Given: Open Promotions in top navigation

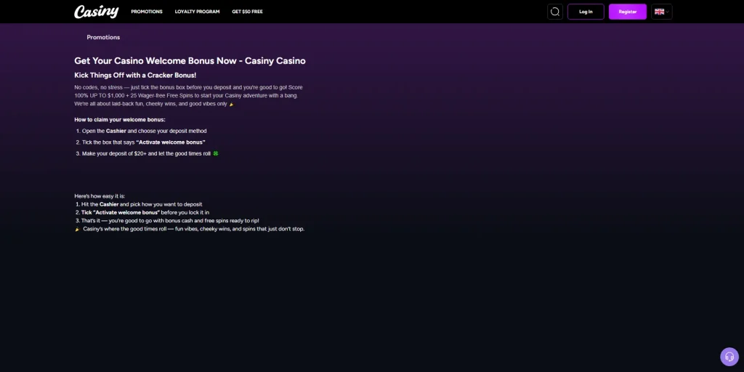Looking at the screenshot, I should pyautogui.click(x=147, y=12).
